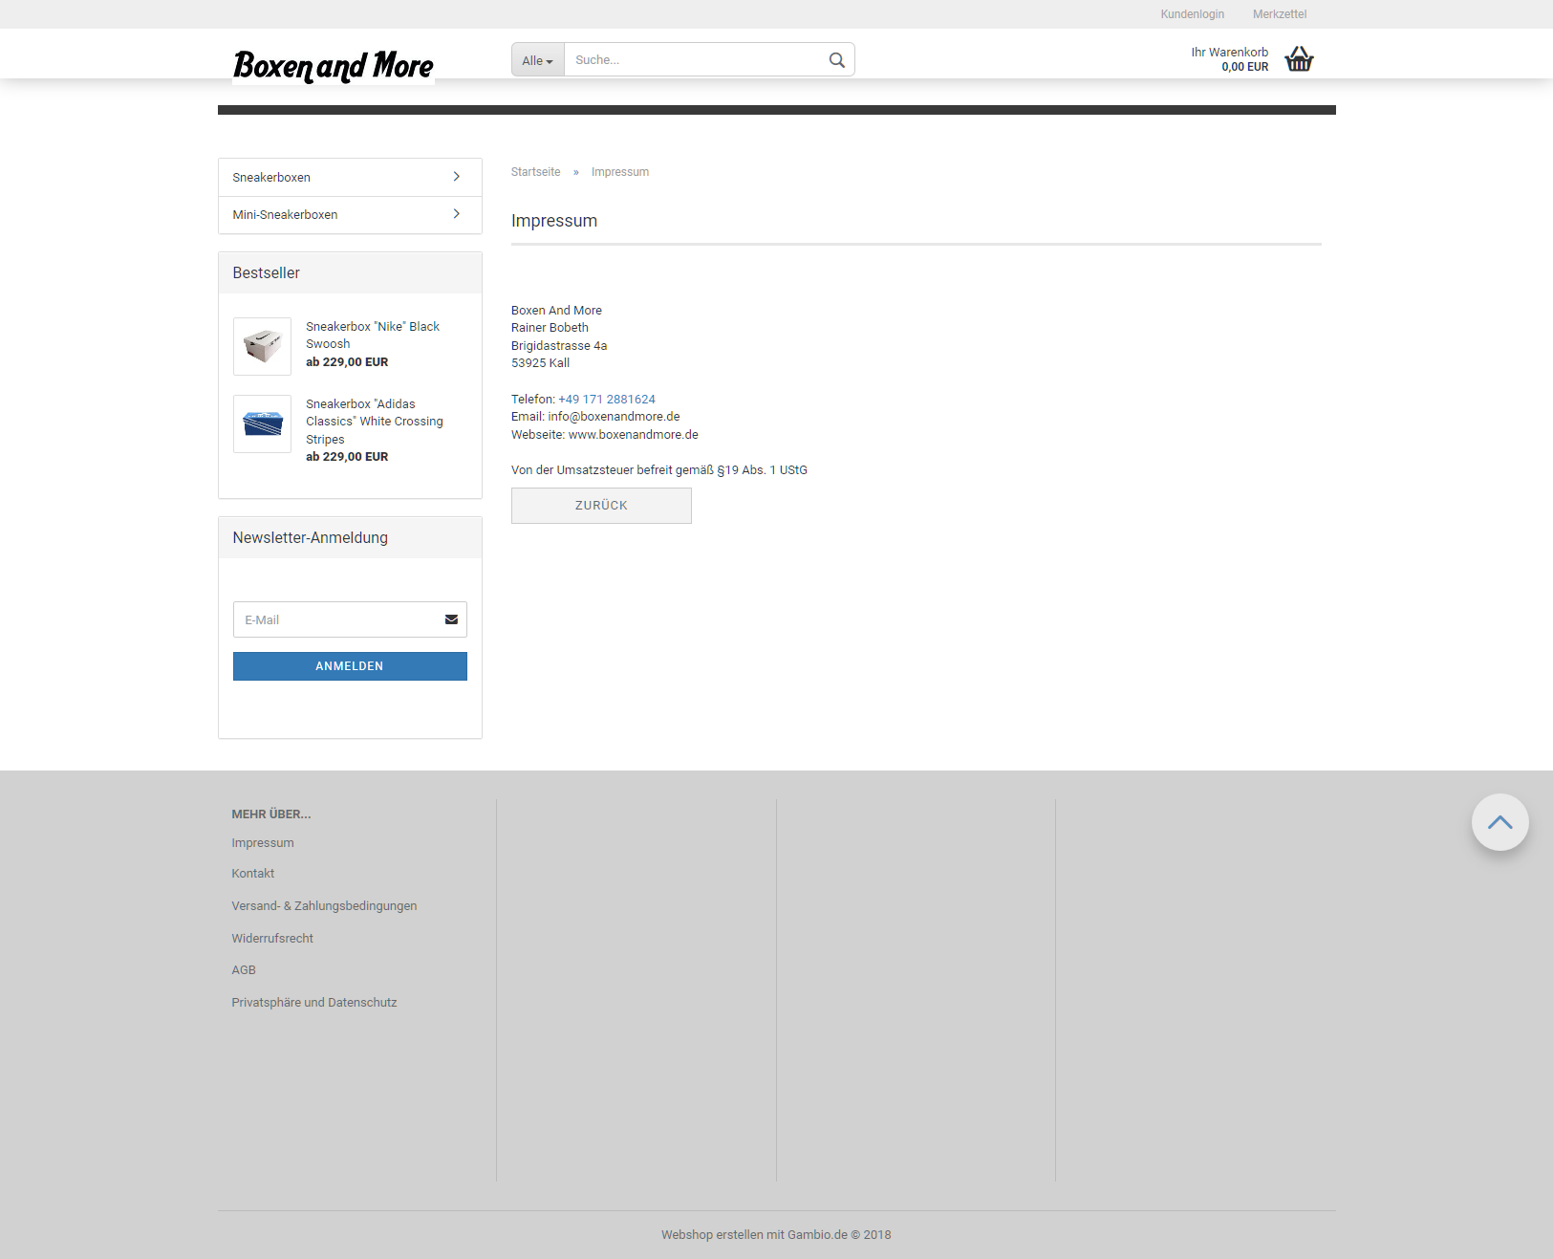Click the scroll-to-top arrow button
This screenshot has height=1259, width=1553.
point(1499,822)
